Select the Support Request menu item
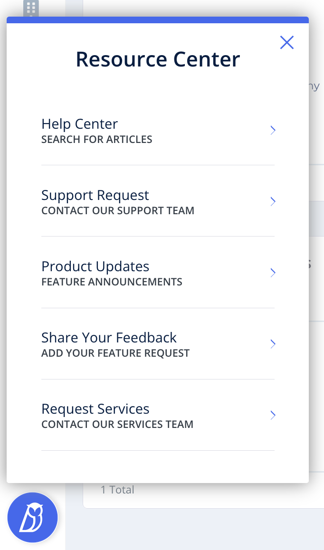The image size is (324, 550). pyautogui.click(x=95, y=195)
